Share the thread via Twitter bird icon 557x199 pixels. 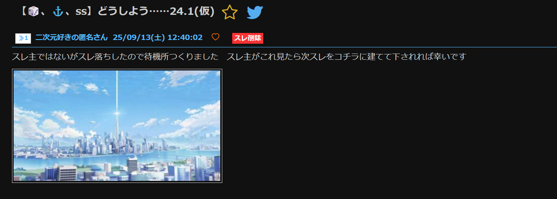point(255,12)
